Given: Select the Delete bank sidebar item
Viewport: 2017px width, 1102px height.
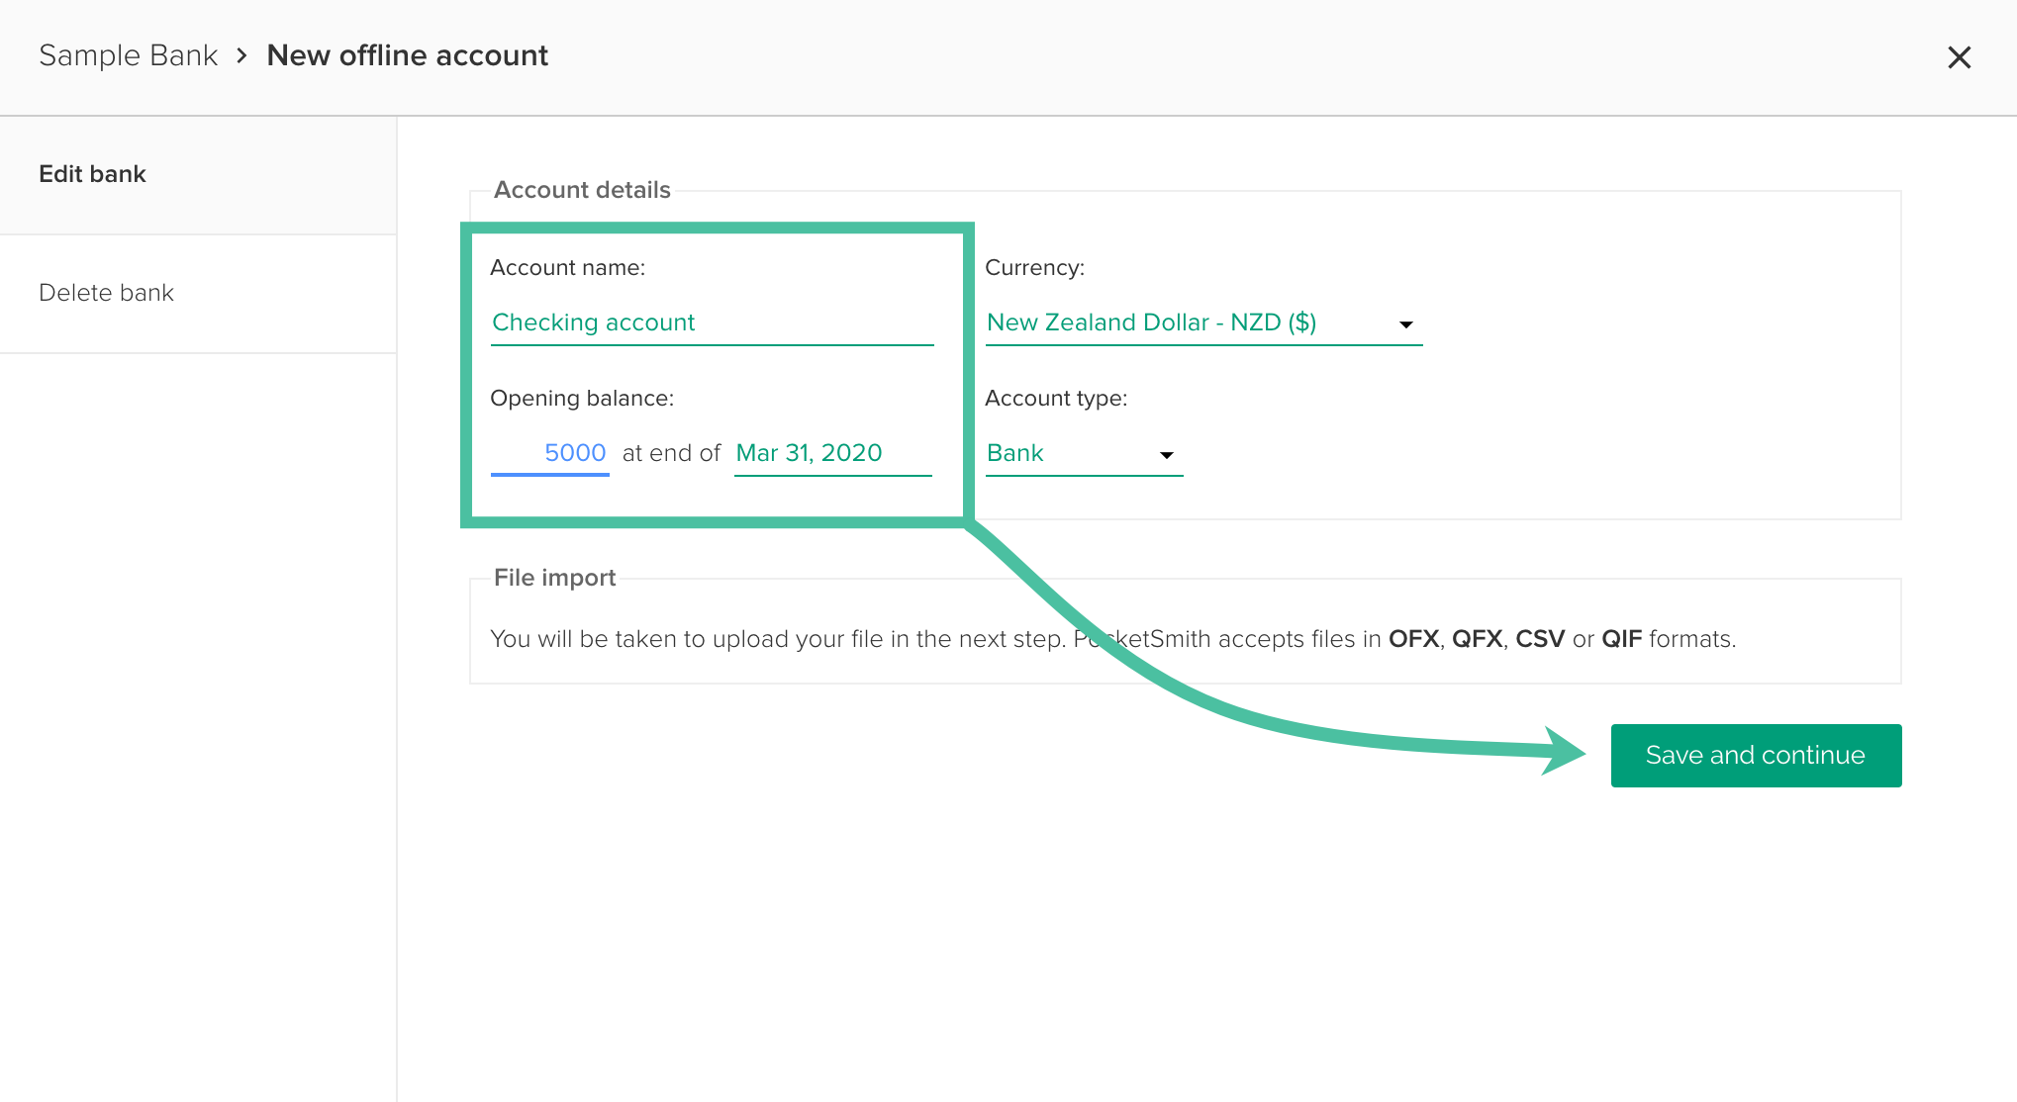Looking at the screenshot, I should tap(198, 294).
